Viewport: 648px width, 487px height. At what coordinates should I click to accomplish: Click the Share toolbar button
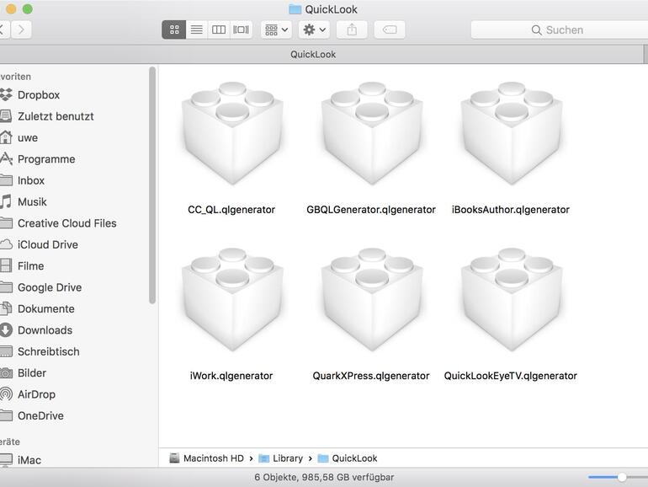click(x=352, y=29)
